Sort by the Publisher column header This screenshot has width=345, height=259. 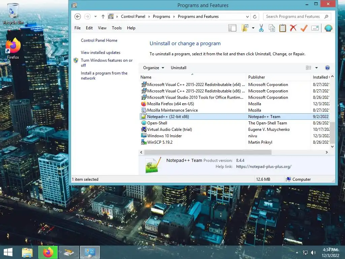[278, 77]
